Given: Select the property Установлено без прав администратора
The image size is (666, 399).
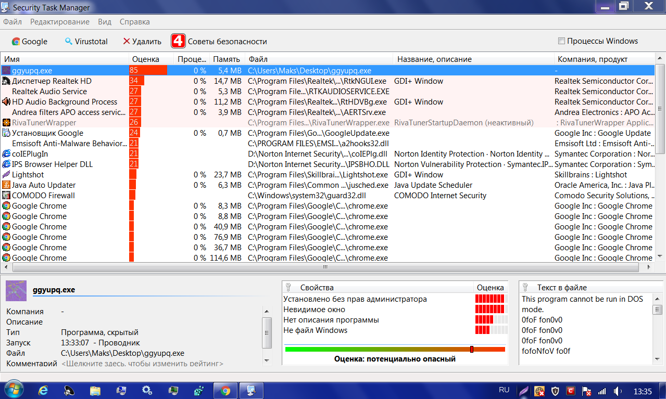Looking at the screenshot, I should pyautogui.click(x=355, y=299).
